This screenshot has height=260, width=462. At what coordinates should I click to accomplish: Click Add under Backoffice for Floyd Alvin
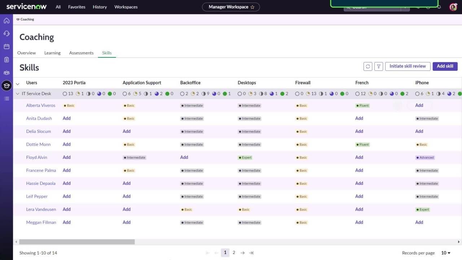pos(184,157)
